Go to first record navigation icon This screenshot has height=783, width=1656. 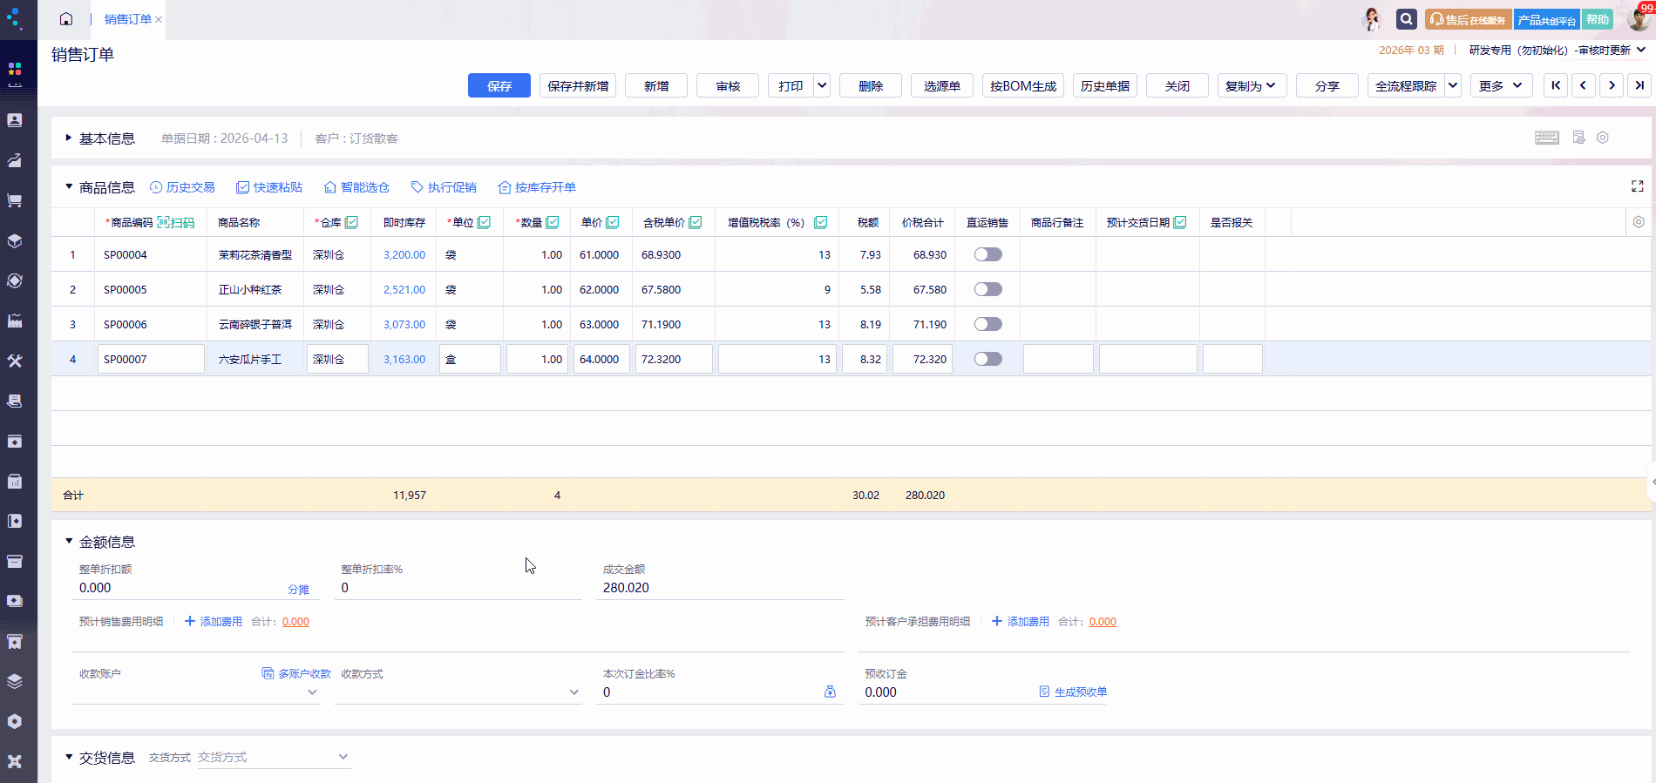pos(1556,85)
